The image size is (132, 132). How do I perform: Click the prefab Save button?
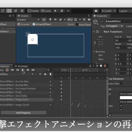70,24
